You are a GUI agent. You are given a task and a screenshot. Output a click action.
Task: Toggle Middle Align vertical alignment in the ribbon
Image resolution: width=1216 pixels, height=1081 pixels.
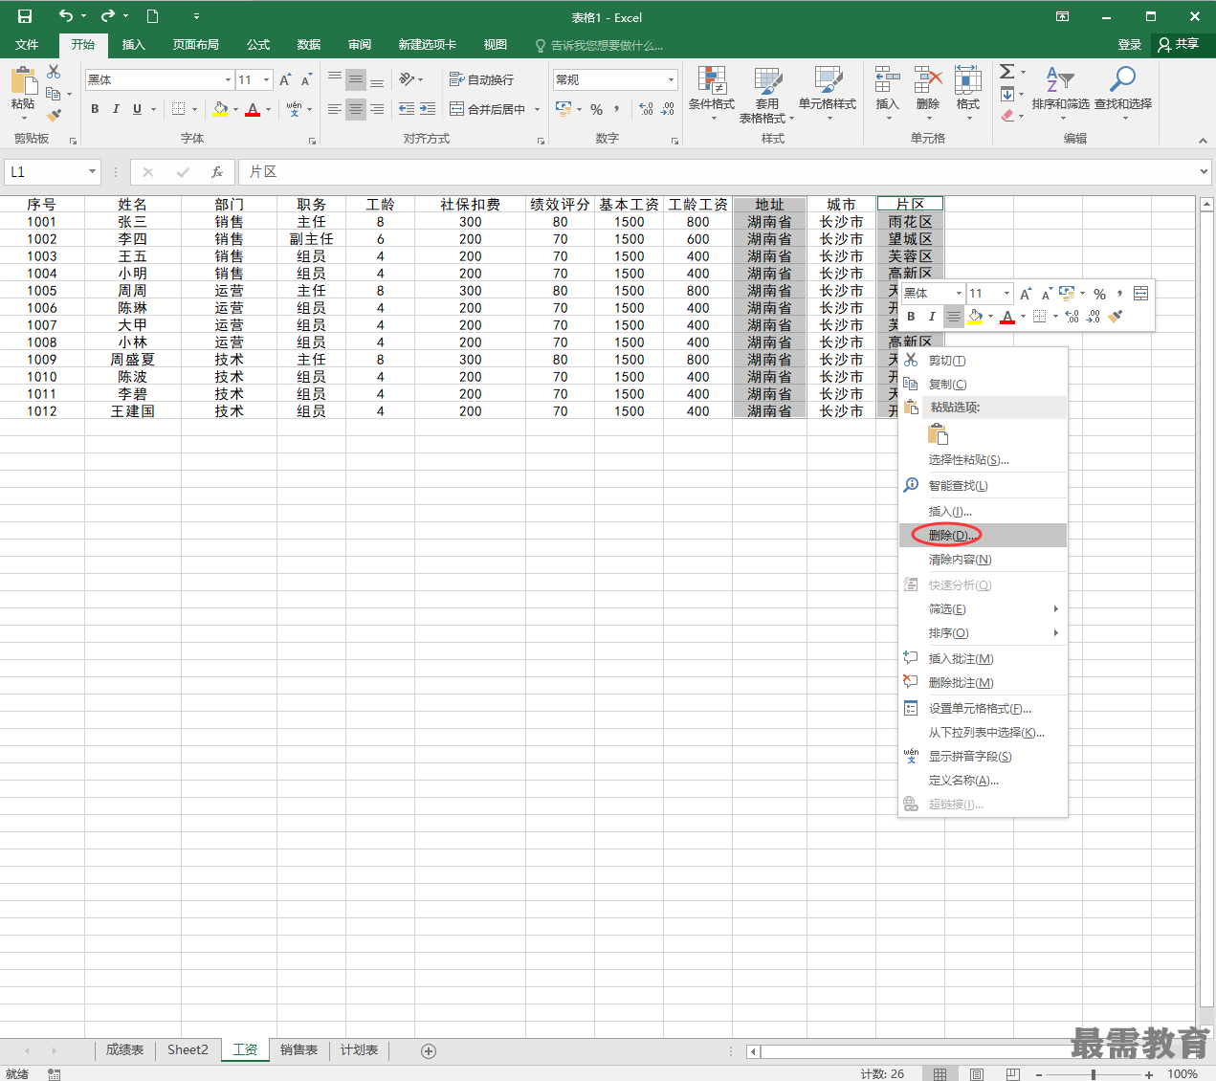356,80
